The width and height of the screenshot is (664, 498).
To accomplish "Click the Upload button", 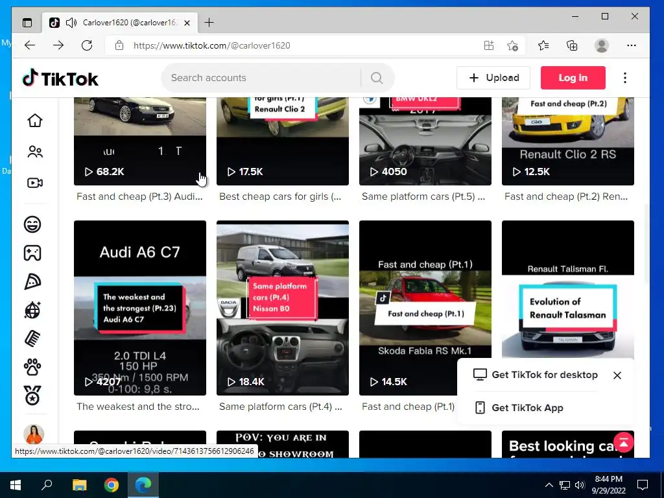I will (493, 78).
